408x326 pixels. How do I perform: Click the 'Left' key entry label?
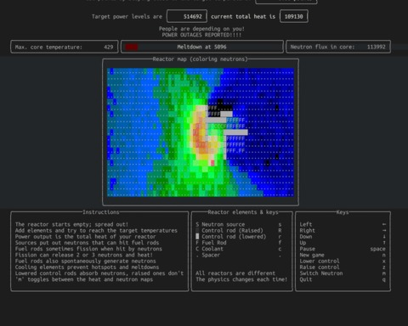(x=306, y=224)
